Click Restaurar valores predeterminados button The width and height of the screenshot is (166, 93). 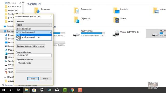coord(30,46)
